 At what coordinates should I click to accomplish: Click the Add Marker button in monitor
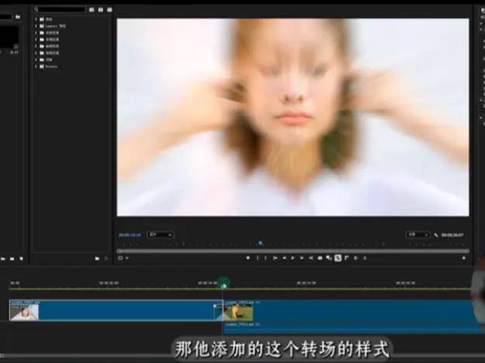pyautogui.click(x=248, y=258)
